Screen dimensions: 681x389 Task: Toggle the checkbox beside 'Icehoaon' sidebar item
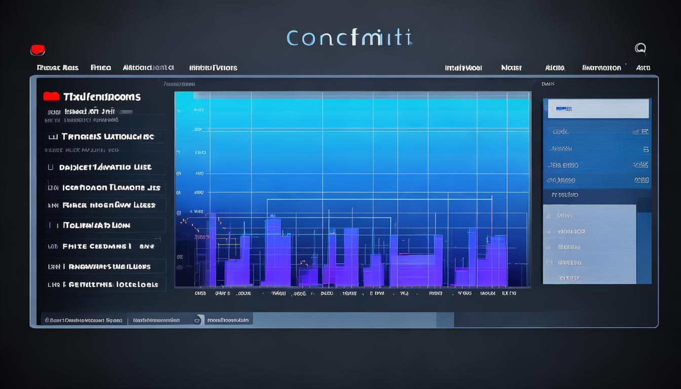52,187
